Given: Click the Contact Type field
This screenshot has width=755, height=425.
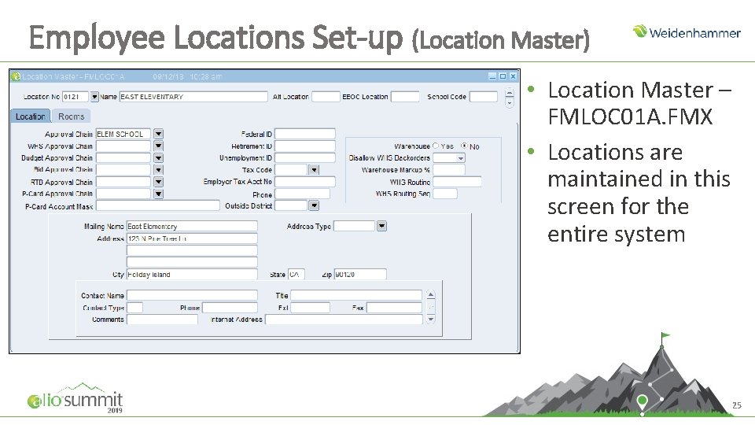Looking at the screenshot, I should click(134, 308).
